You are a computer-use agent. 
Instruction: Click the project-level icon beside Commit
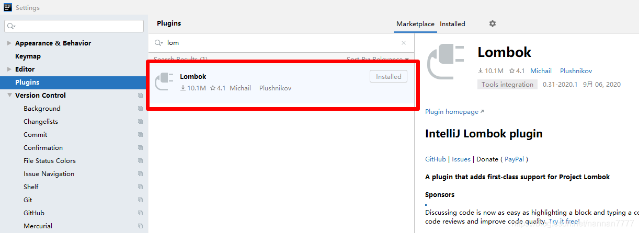point(140,135)
